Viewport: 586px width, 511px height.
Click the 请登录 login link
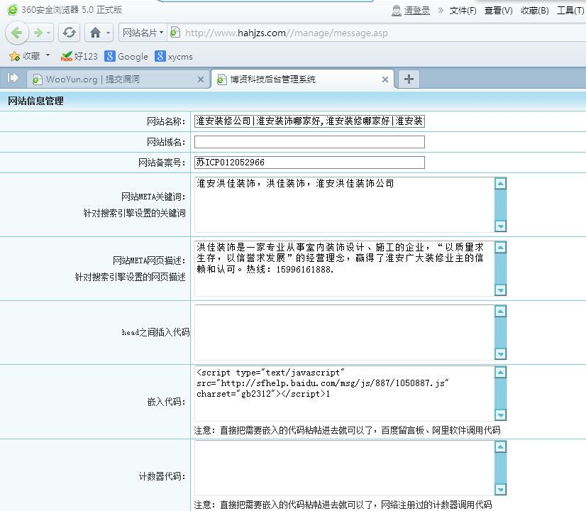click(416, 11)
